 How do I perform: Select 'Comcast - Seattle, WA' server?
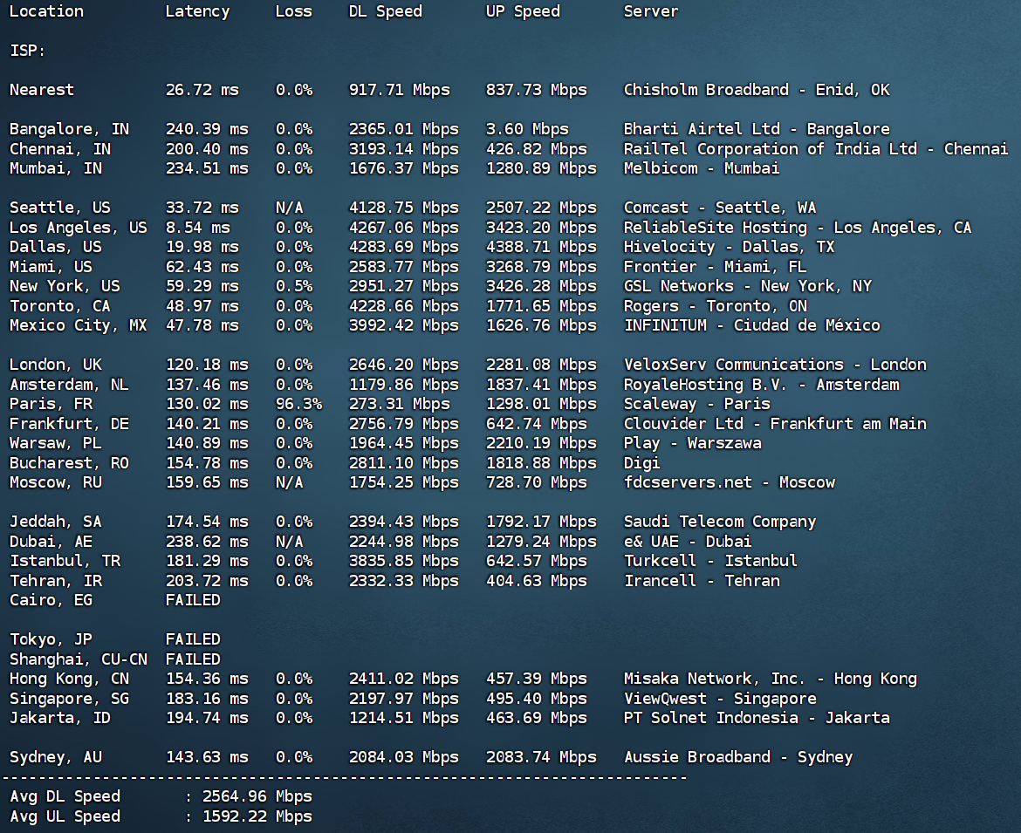pyautogui.click(x=720, y=208)
